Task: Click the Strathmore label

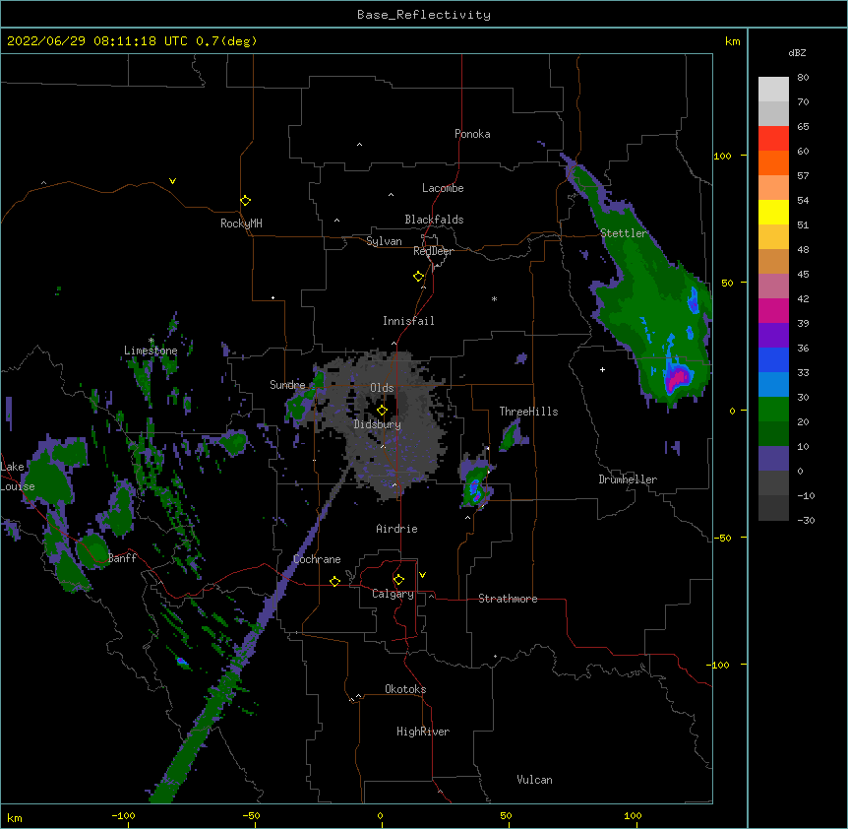Action: point(508,599)
